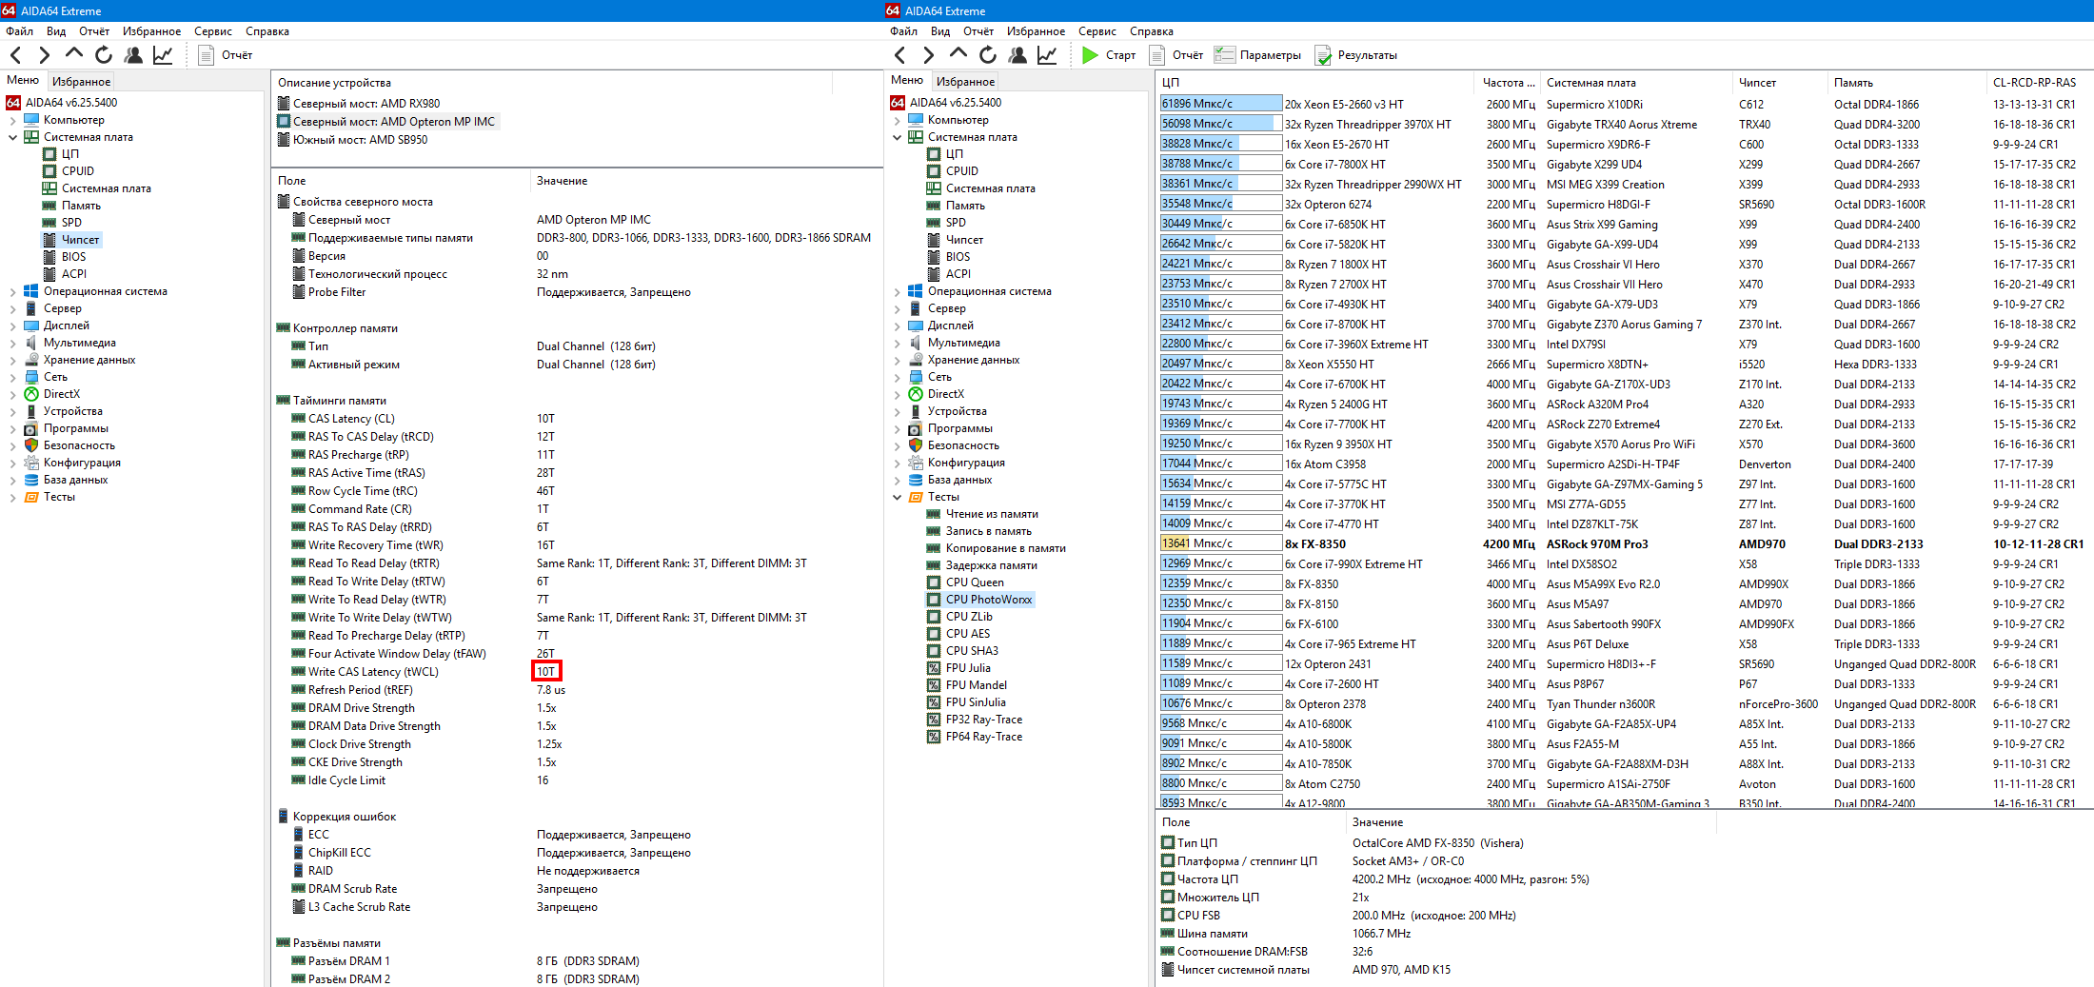Click the refresh icon in right window toolbar
This screenshot has height=987, width=2094.
(988, 55)
